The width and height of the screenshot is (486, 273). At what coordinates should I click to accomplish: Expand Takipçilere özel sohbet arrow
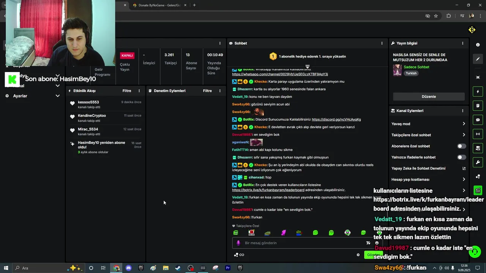click(x=464, y=135)
